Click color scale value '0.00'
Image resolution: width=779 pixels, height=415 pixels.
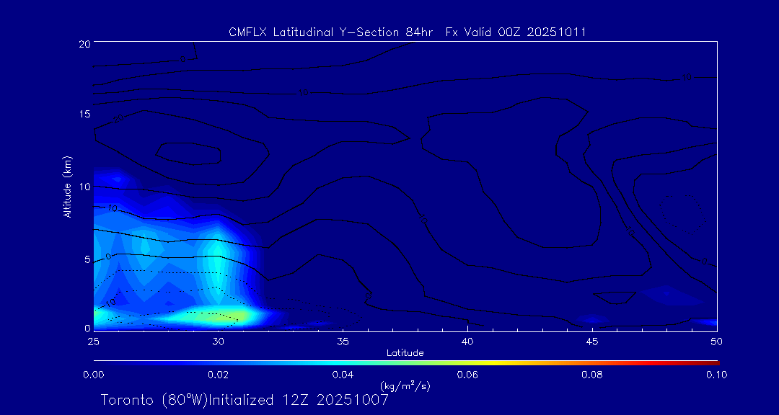(x=93, y=375)
